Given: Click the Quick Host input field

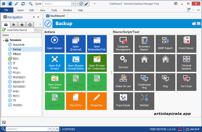Looking at the screenshot, I should pyautogui.click(x=57, y=4).
